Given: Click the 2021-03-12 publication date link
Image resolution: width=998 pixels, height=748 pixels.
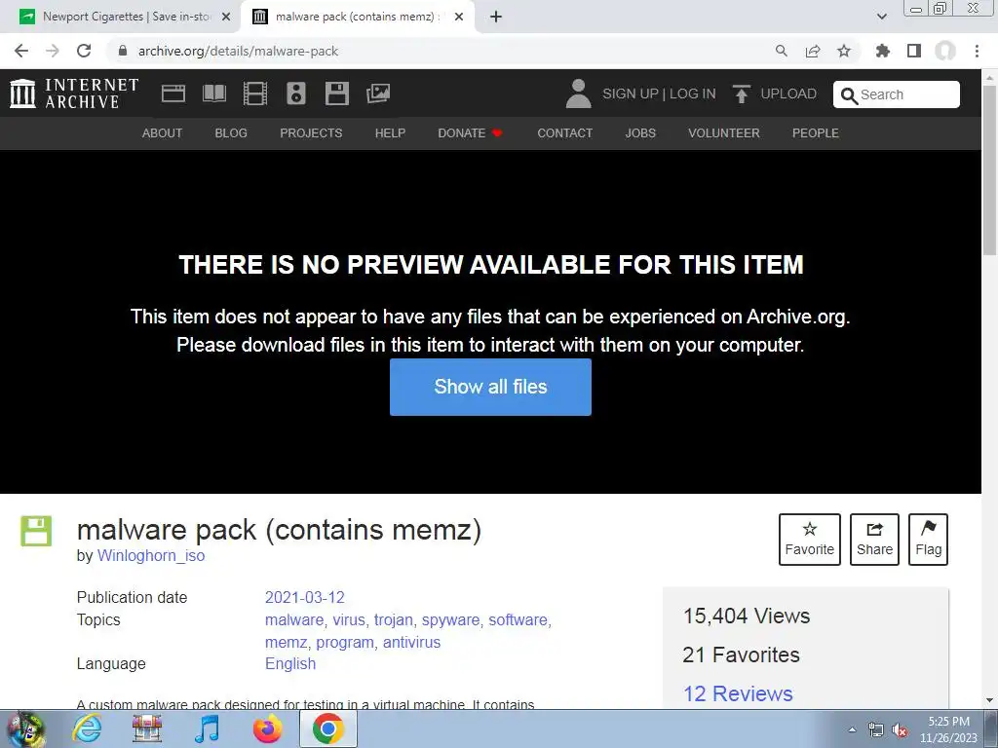Looking at the screenshot, I should click(x=304, y=597).
